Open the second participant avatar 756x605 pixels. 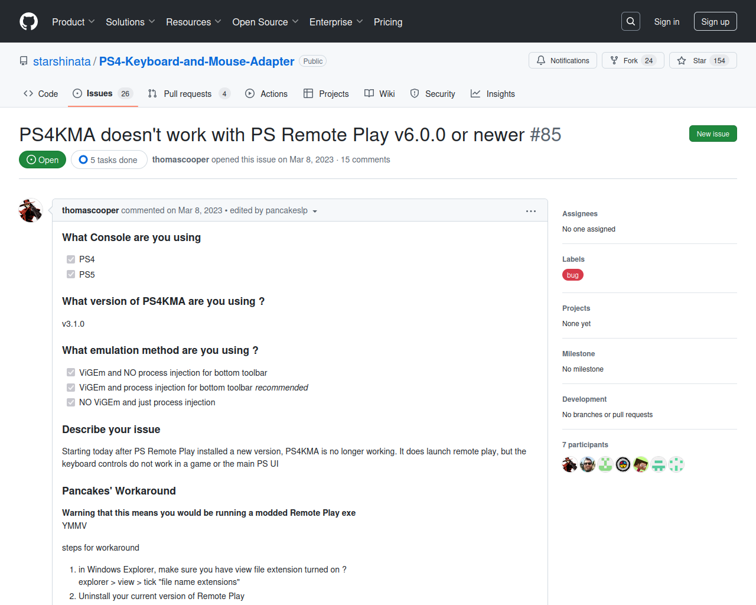click(x=588, y=464)
